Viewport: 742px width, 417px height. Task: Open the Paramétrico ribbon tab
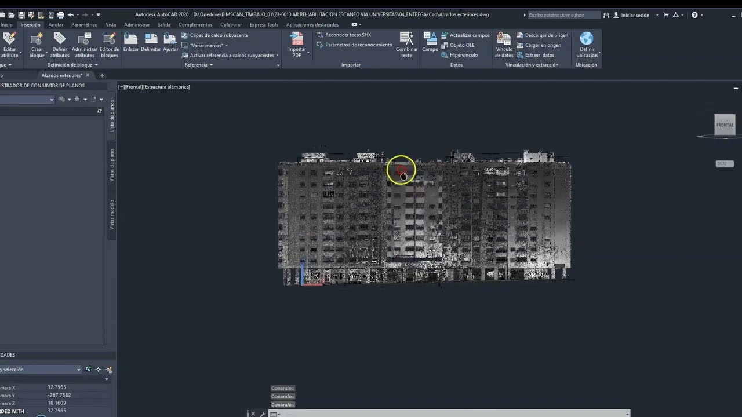pos(85,25)
